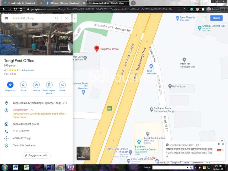
Task: Click the address Tongi, Dhaka-Mymensingh Highway
Action: coord(40,103)
